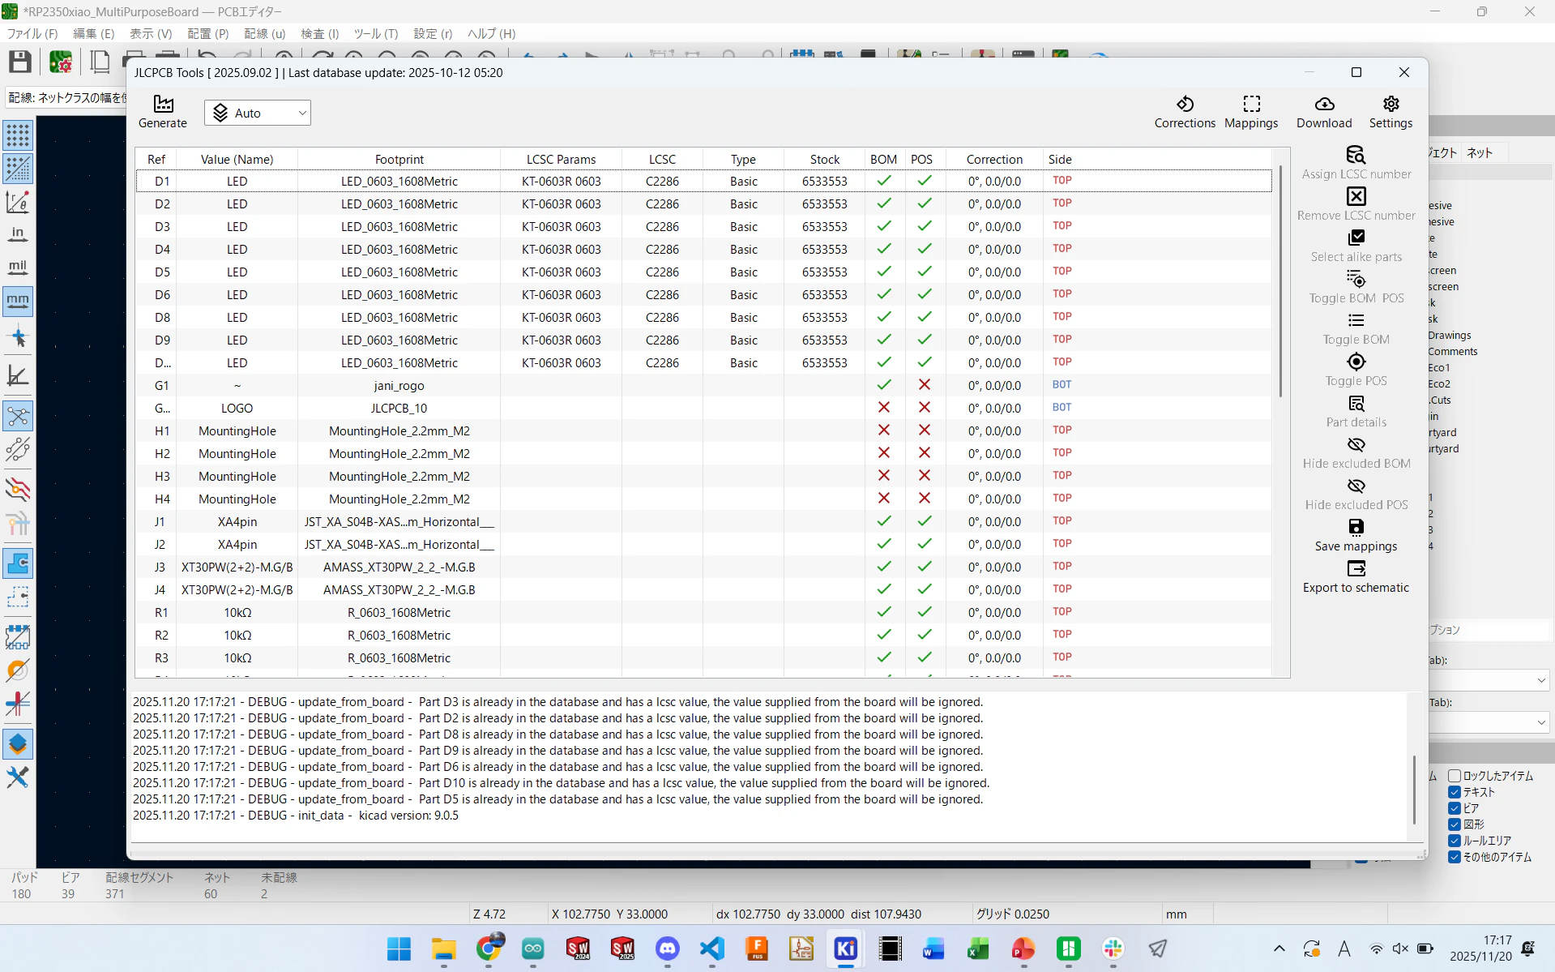Viewport: 1555px width, 972px height.
Task: Open the ファイル (F) menu
Action: (x=32, y=33)
